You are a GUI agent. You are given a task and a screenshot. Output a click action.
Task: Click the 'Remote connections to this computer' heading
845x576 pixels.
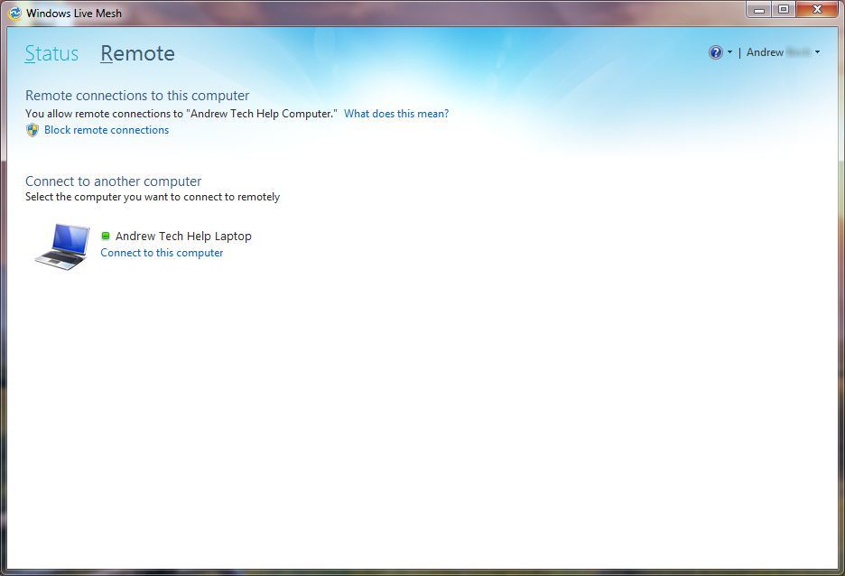(137, 96)
